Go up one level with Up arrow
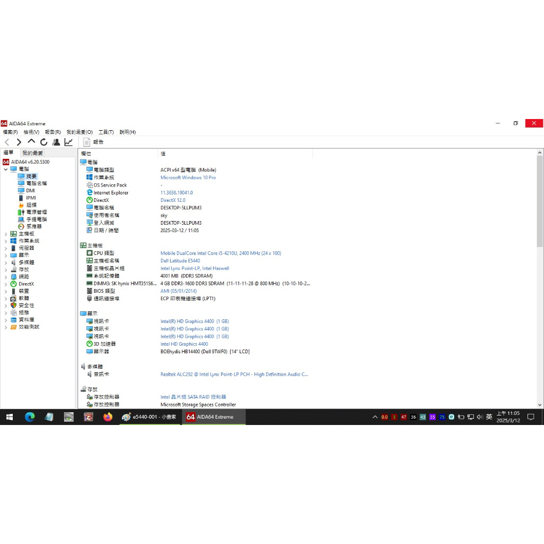 coord(31,141)
